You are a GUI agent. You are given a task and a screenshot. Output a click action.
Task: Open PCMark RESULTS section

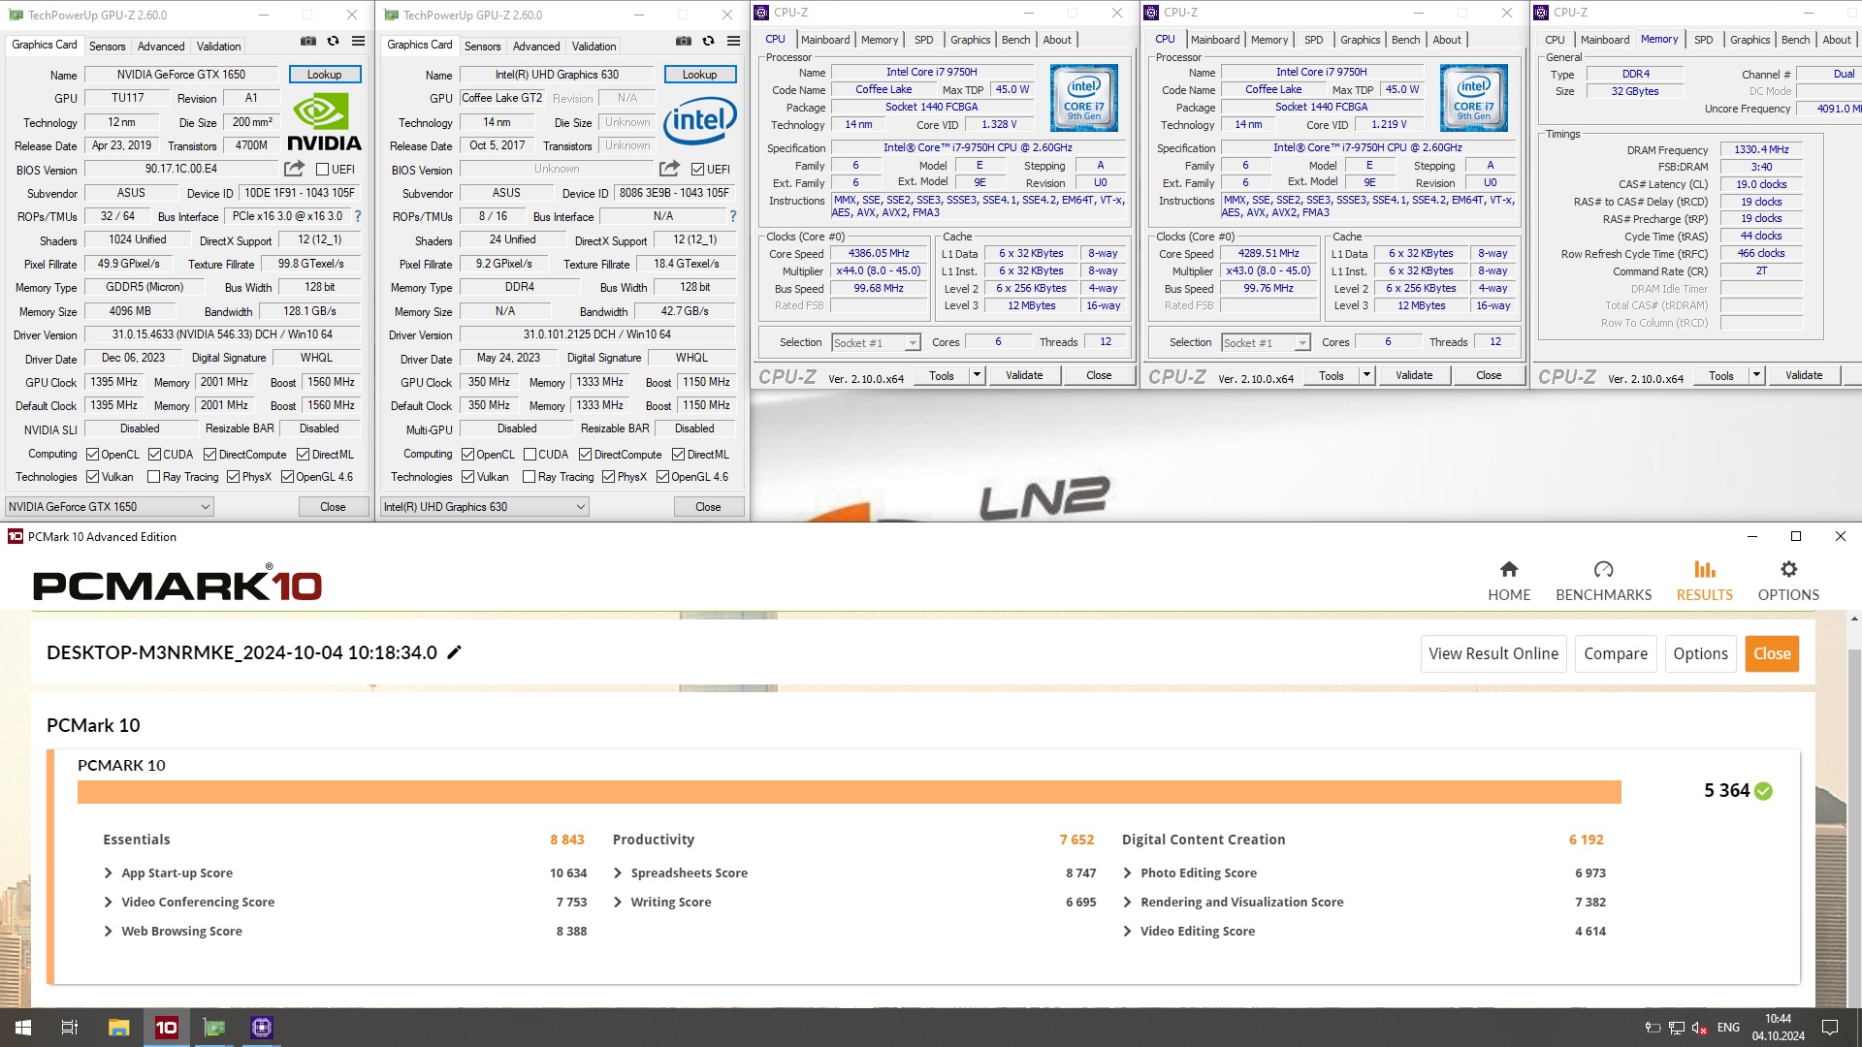pos(1704,581)
